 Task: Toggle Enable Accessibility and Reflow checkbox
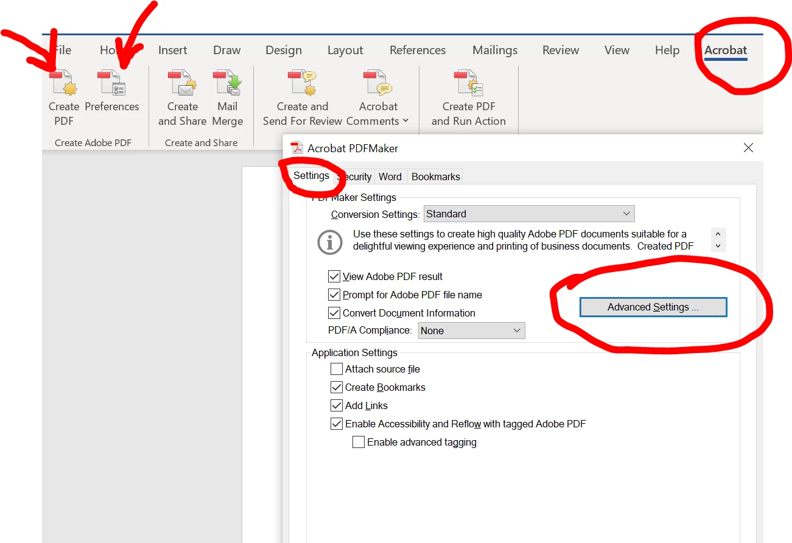(x=337, y=424)
